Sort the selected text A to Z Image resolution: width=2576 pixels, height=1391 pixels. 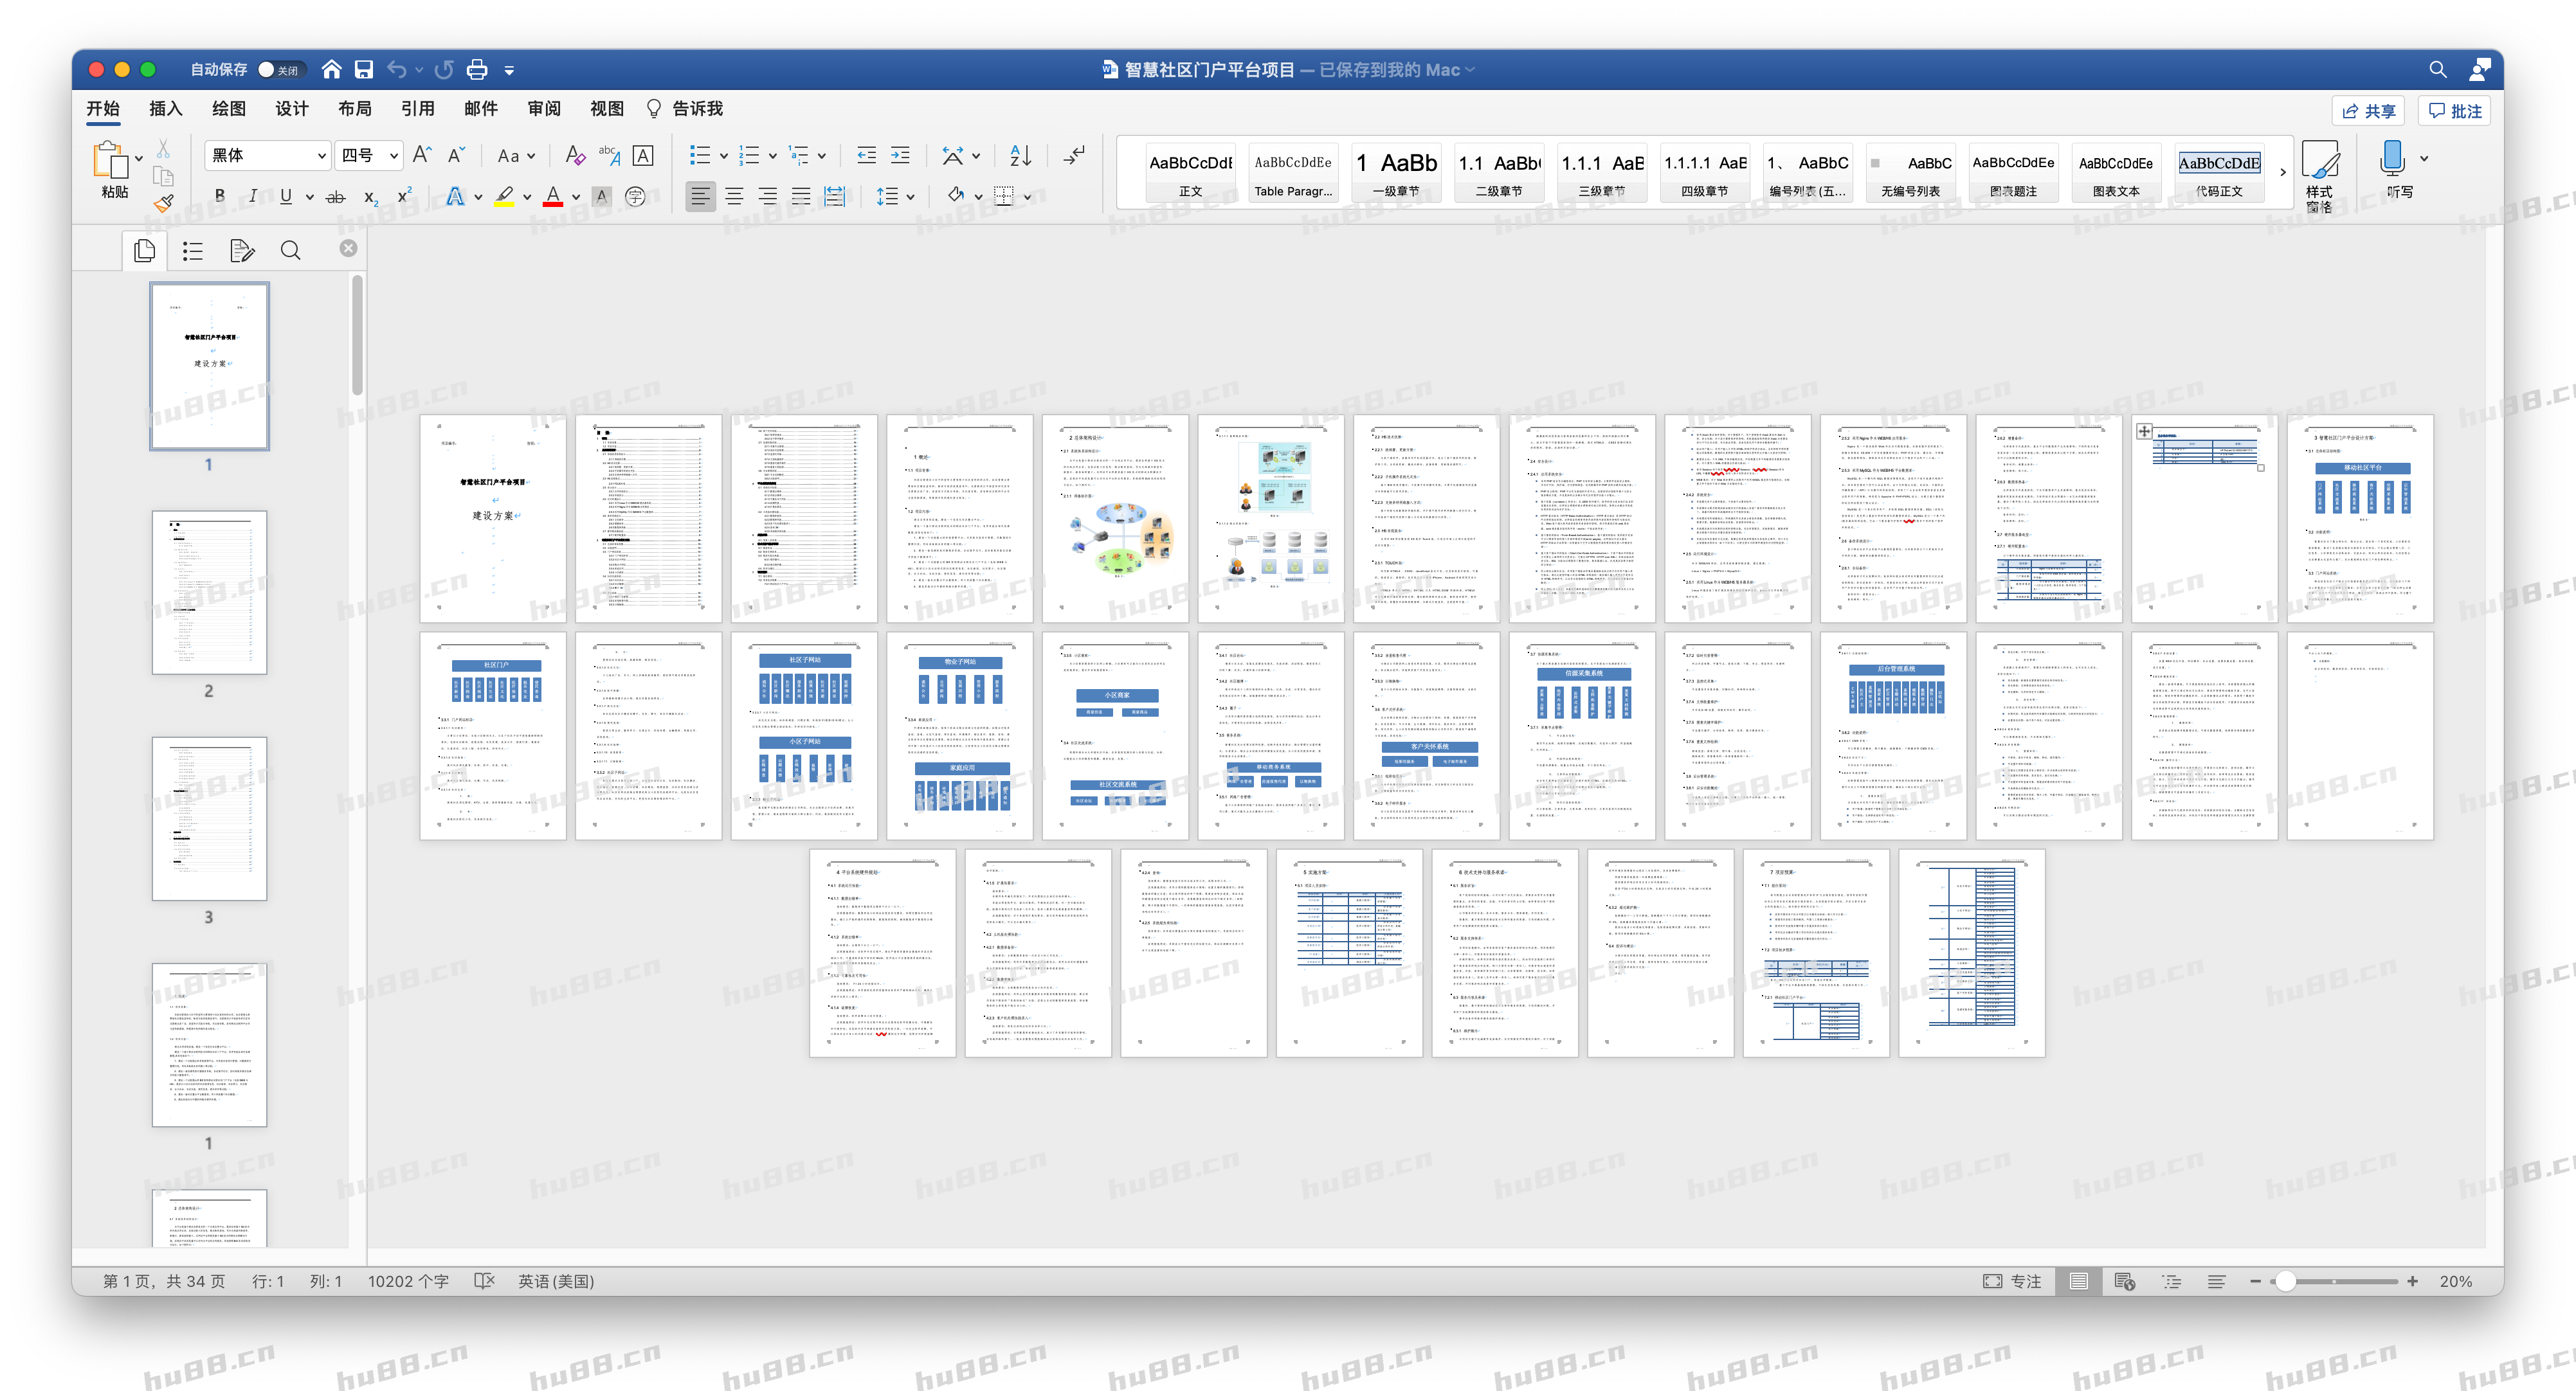click(1020, 155)
